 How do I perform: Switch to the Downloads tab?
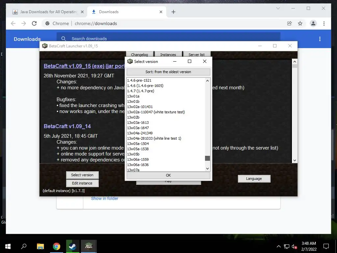(127, 12)
